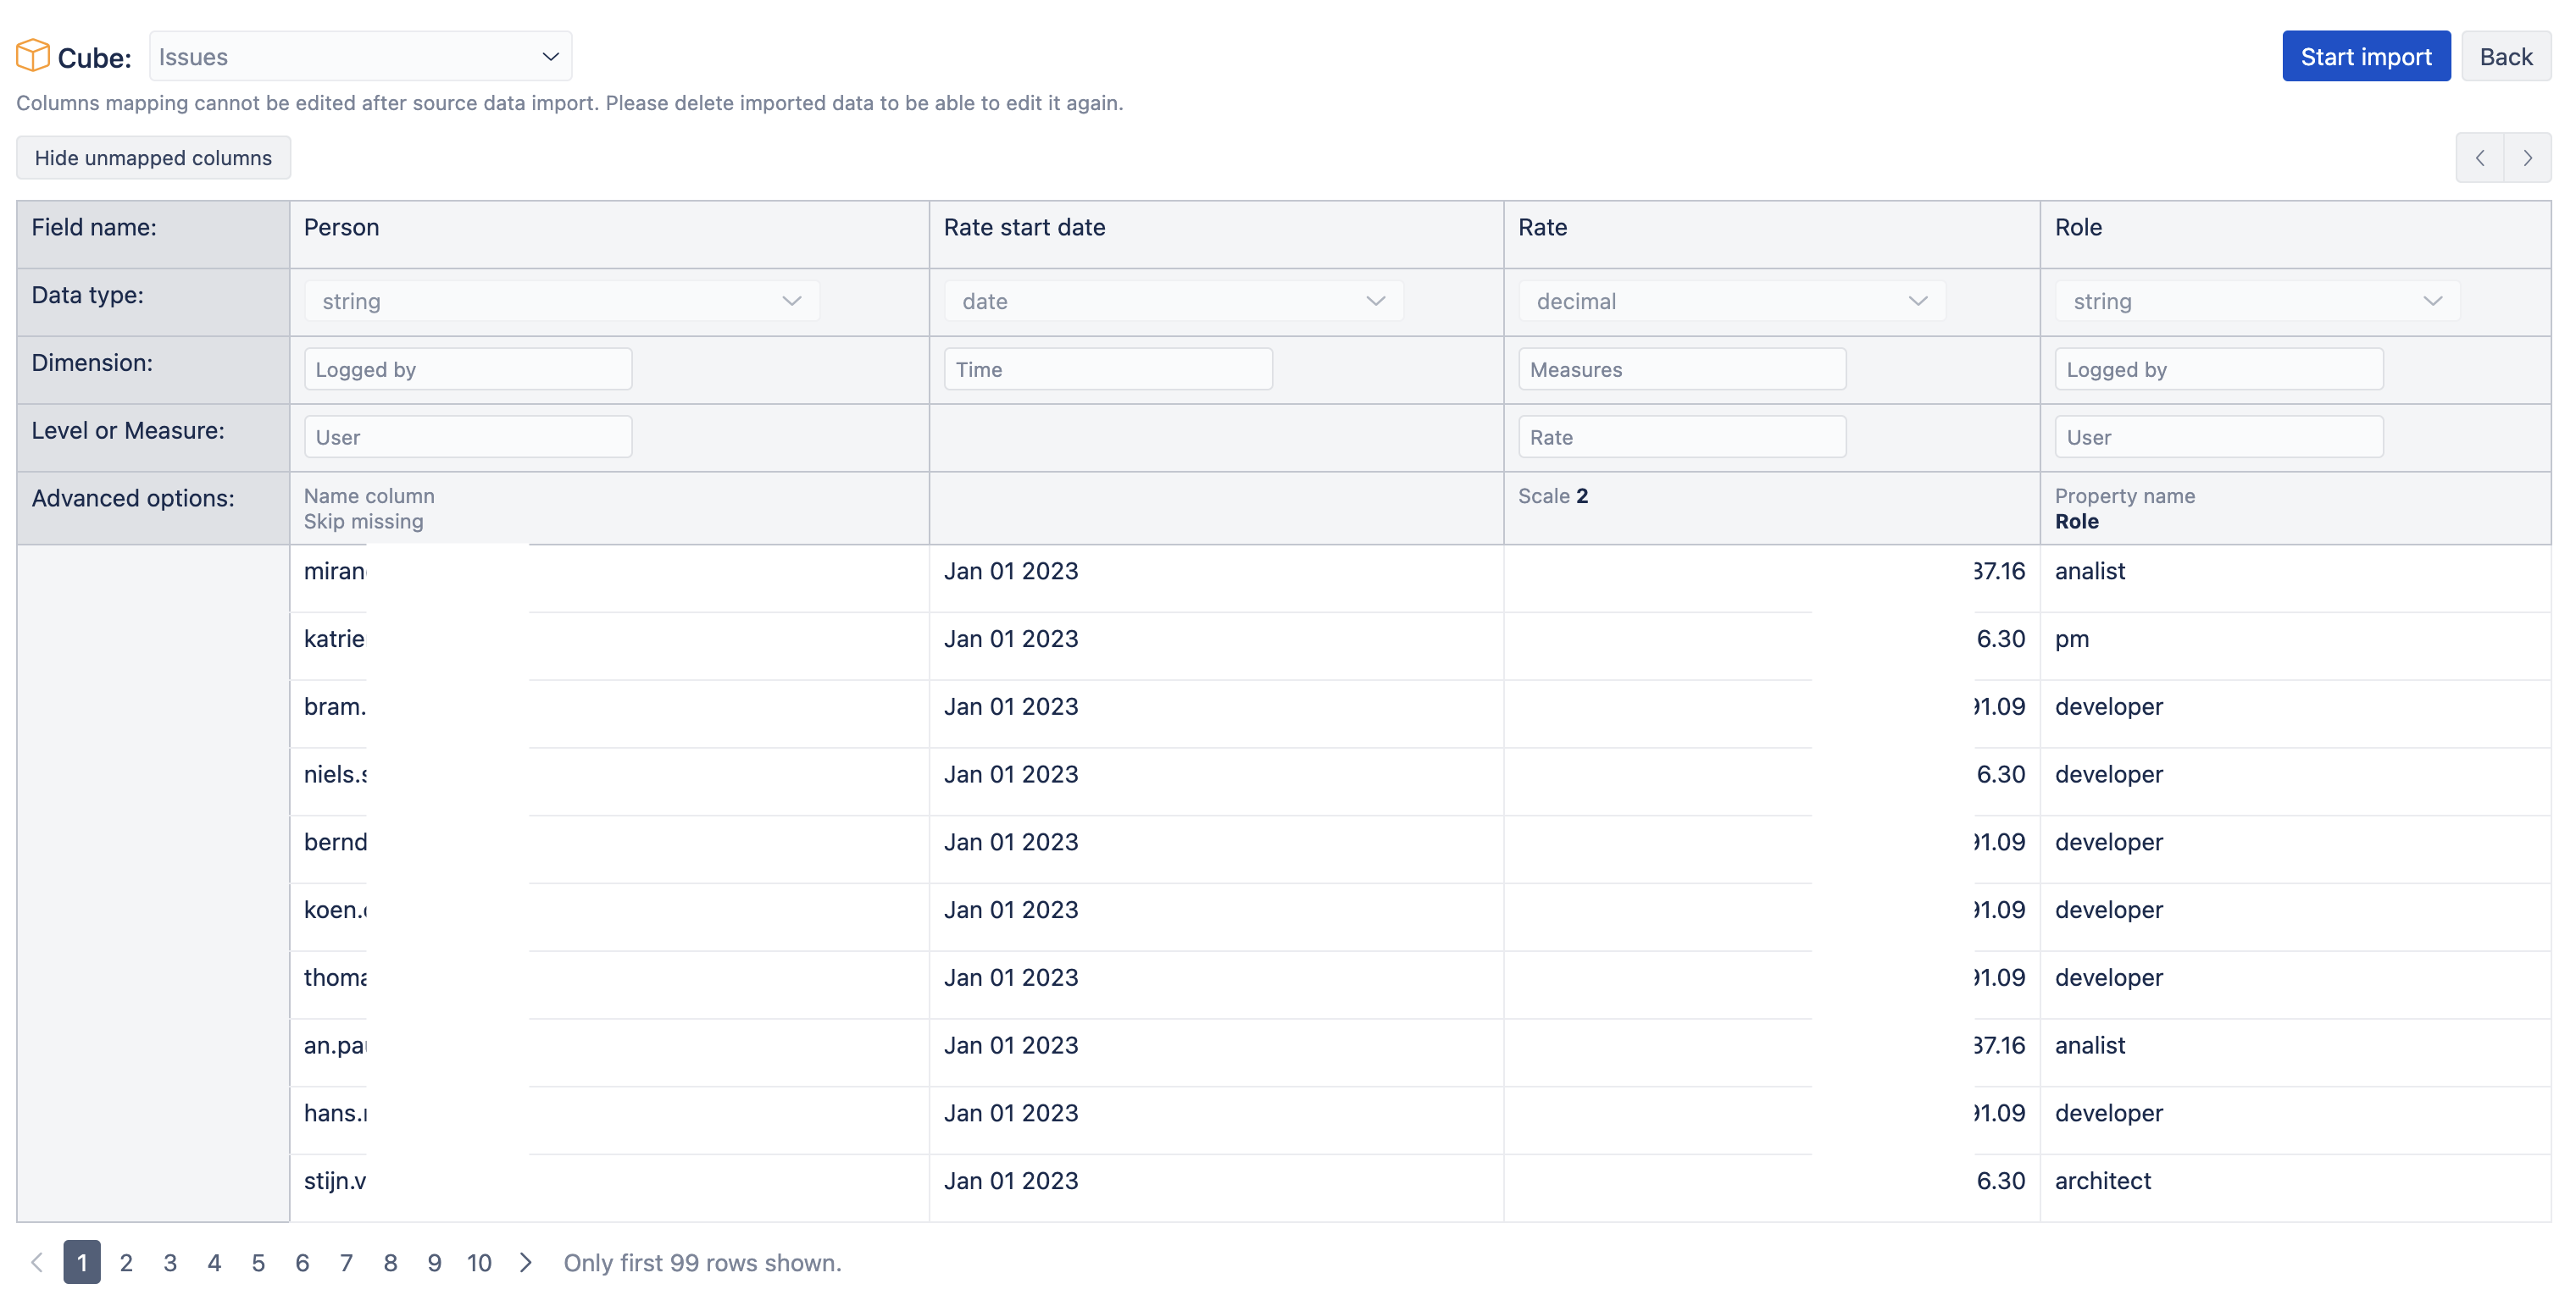Screen dimensions: 2576x1306
Task: Go to page 5
Action: point(258,1262)
